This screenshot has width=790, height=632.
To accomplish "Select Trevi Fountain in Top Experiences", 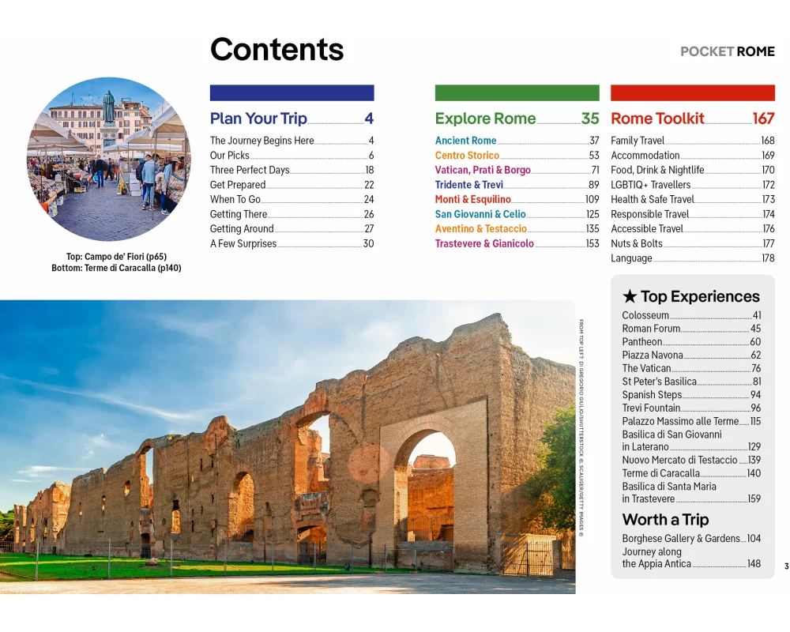I will 651,408.
